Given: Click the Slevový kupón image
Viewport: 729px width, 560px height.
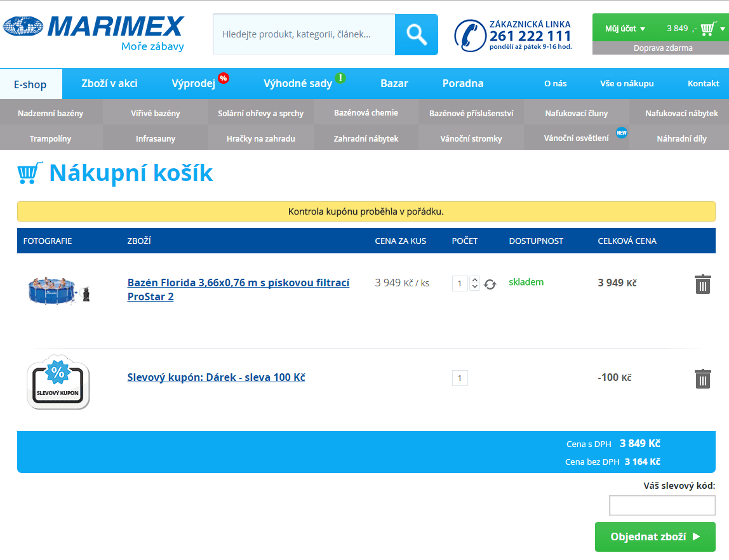Looking at the screenshot, I should [x=58, y=382].
